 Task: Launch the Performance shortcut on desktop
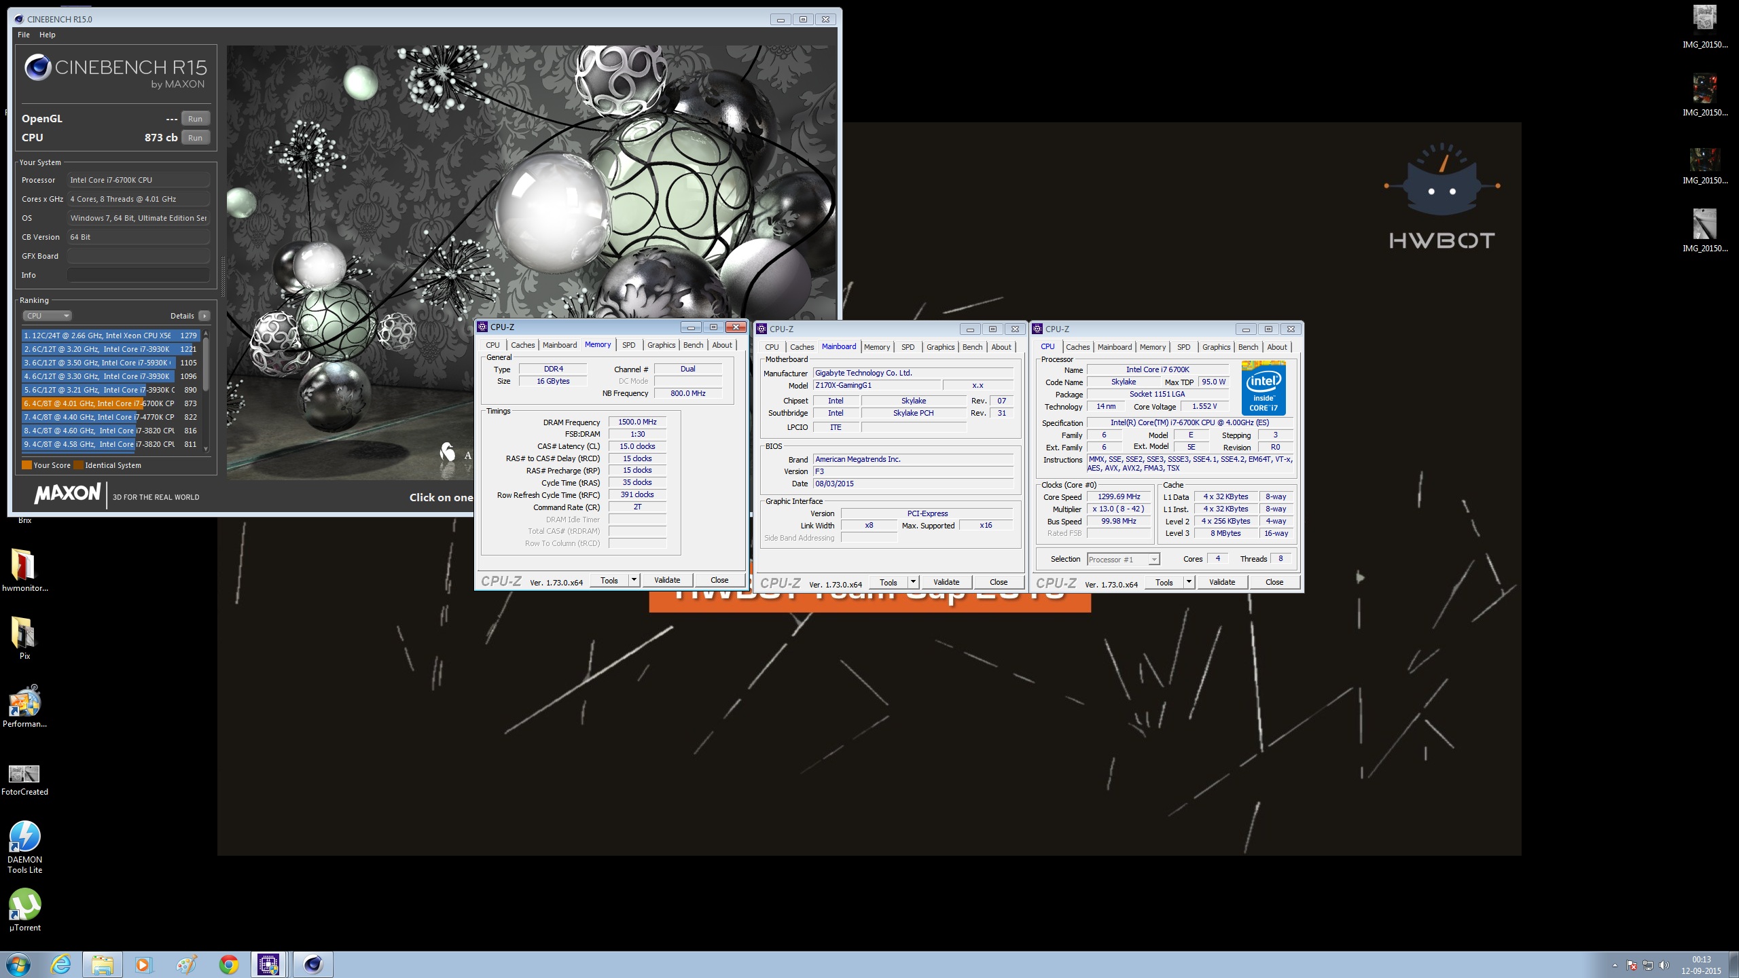tap(24, 706)
